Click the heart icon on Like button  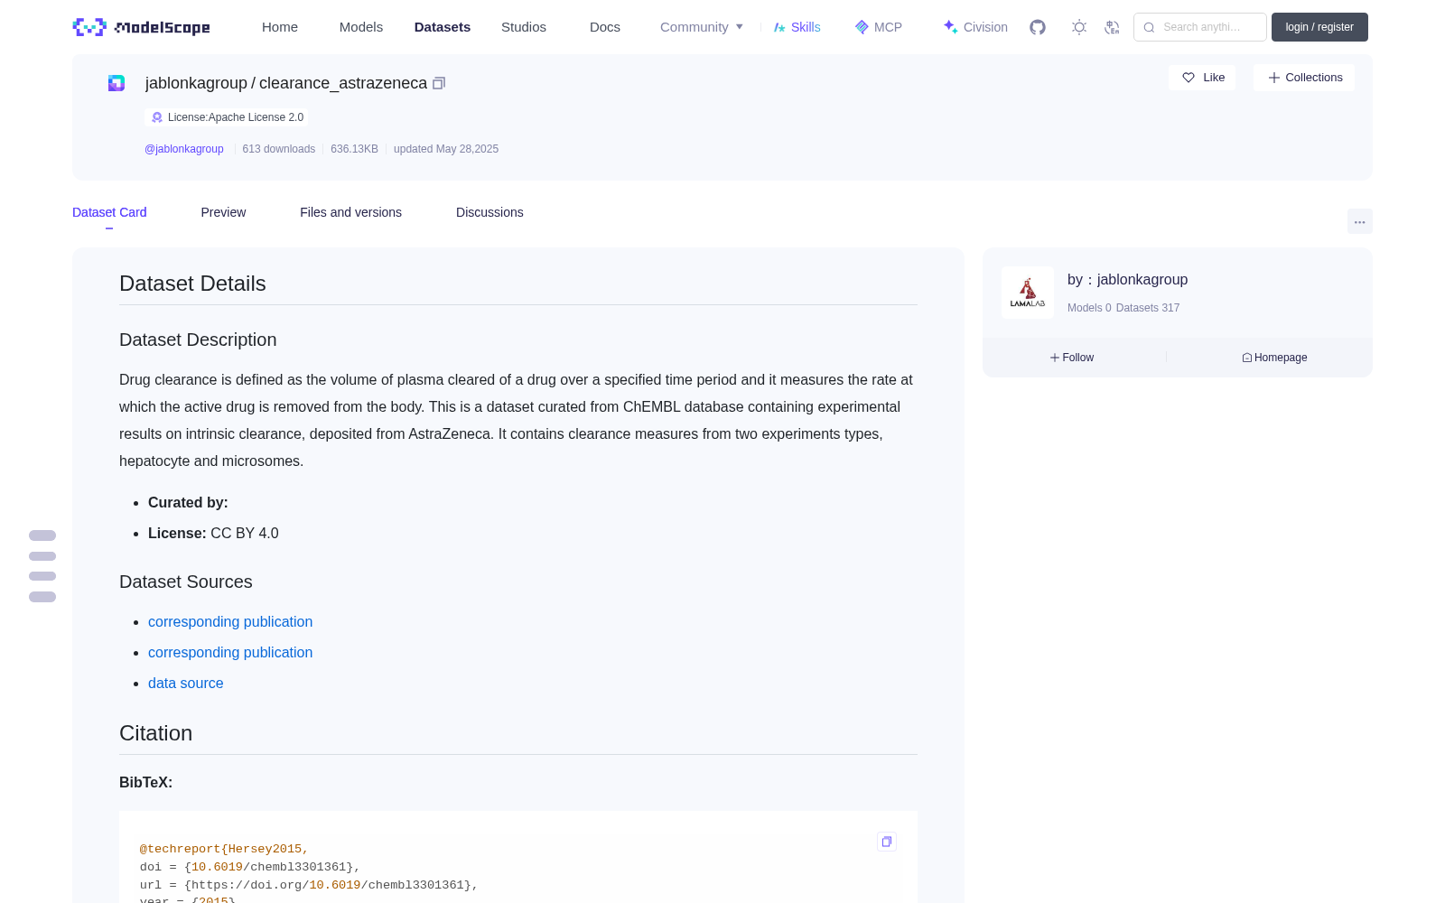pos(1189,78)
